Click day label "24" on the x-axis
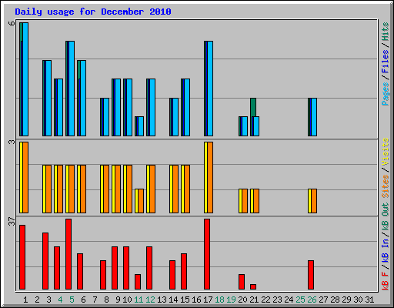Screen dimensions: 394x308 (x=289, y=300)
